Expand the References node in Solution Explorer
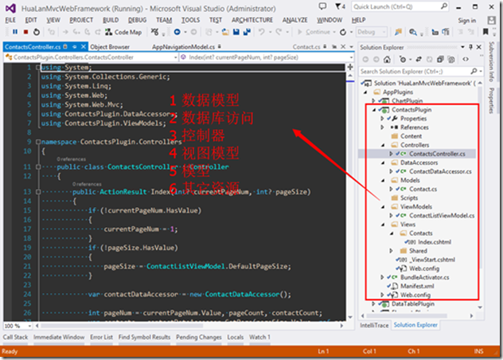This screenshot has width=503, height=360. (x=382, y=127)
